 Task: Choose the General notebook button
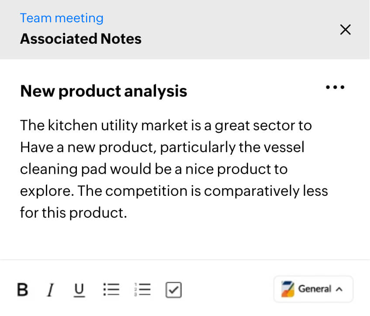pos(313,288)
